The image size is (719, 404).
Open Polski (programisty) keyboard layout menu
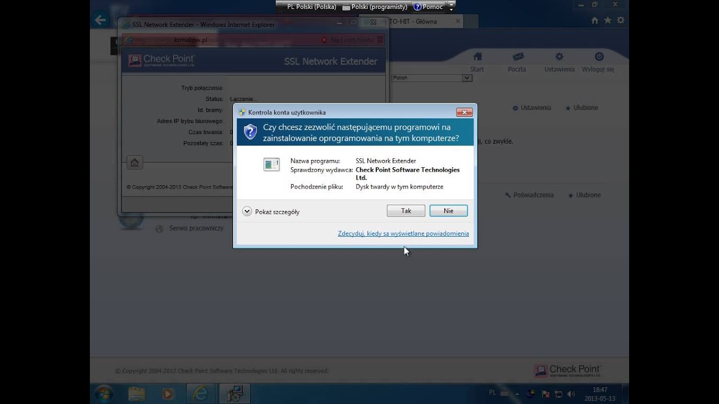[375, 7]
